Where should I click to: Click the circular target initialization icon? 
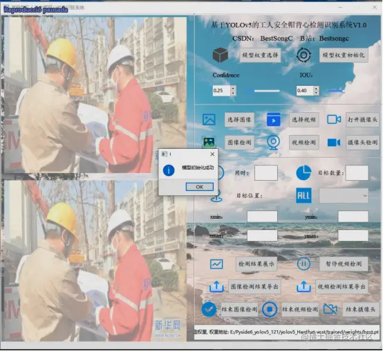(303, 55)
